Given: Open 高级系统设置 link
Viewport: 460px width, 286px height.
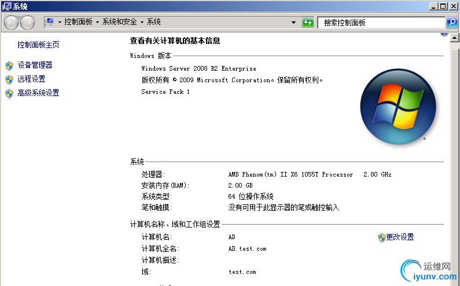Looking at the screenshot, I should pos(38,93).
